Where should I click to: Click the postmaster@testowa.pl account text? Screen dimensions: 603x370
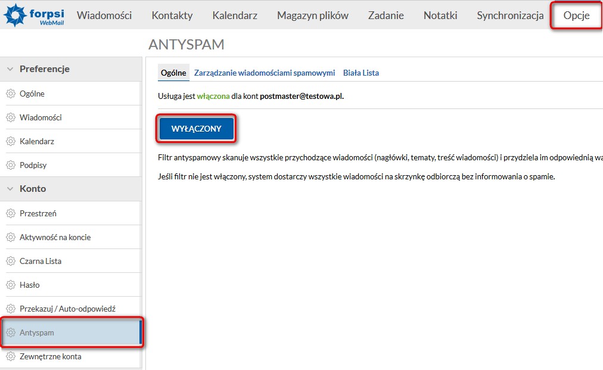(x=301, y=96)
